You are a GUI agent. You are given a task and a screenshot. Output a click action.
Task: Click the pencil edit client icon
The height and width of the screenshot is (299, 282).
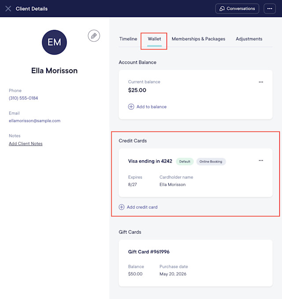94,36
